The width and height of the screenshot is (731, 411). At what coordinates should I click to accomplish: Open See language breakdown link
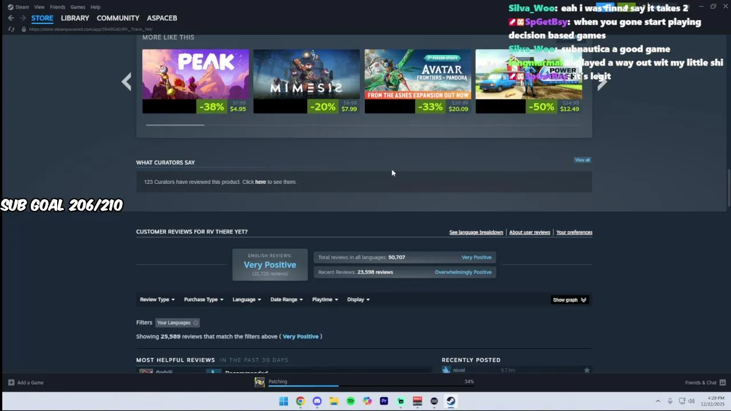point(476,232)
